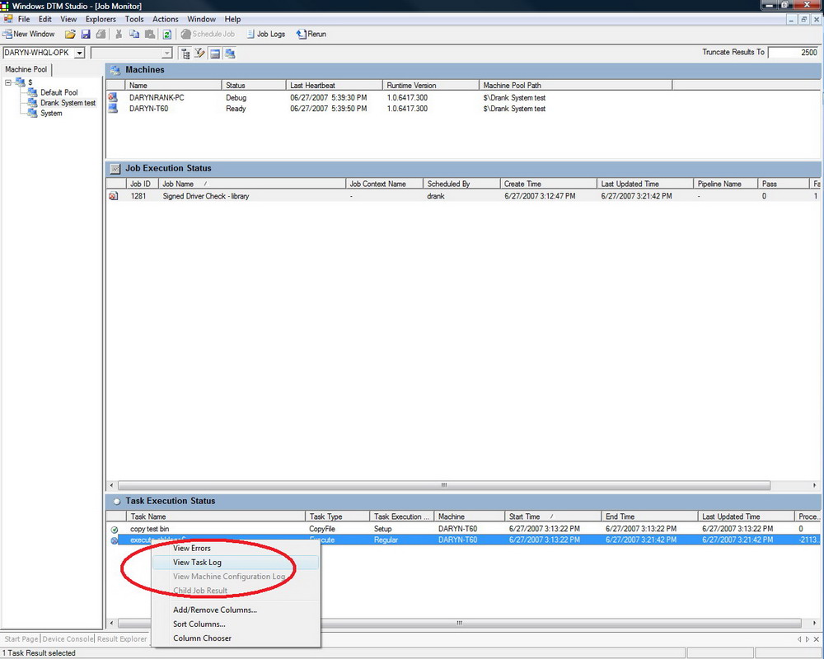Screen dimensions: 824x659
Task: Choose View Errors in context menu
Action: pos(235,548)
